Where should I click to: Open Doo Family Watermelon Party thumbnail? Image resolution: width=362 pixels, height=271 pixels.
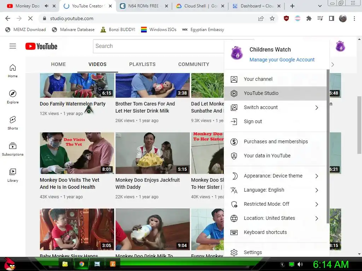click(x=77, y=85)
